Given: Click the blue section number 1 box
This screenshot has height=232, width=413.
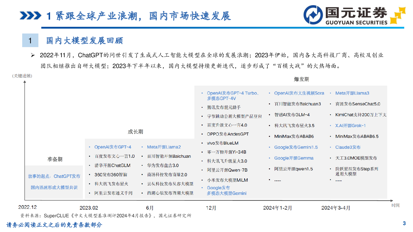Looking at the screenshot, I should tap(30, 40).
